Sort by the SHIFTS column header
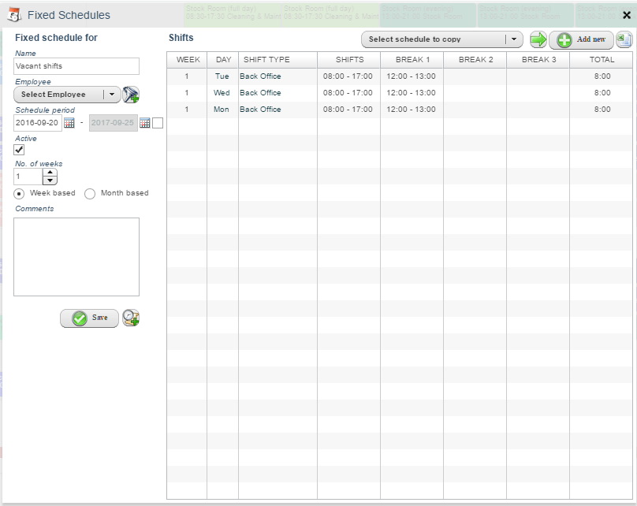 (349, 60)
